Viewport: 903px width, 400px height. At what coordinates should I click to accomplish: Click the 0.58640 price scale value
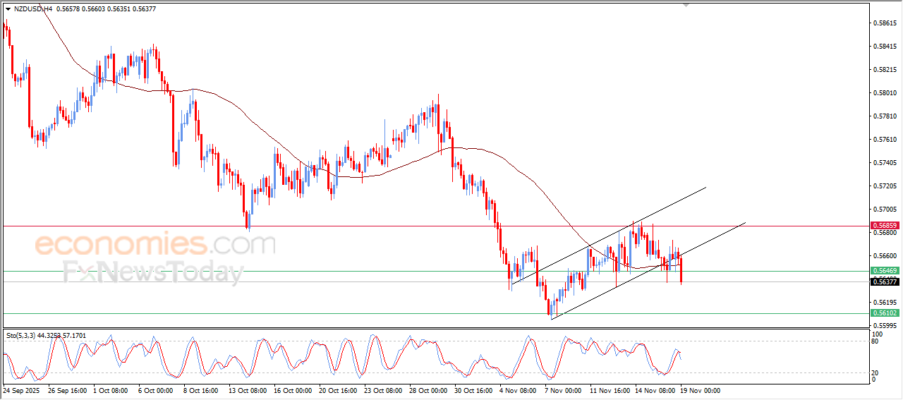coord(885,23)
